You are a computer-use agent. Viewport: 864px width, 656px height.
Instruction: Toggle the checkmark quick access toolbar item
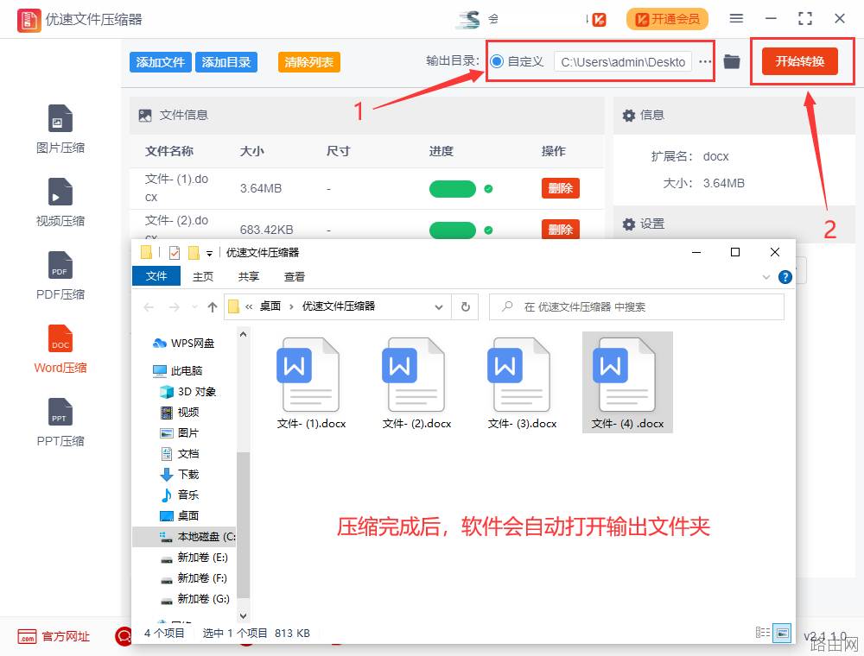coord(175,253)
